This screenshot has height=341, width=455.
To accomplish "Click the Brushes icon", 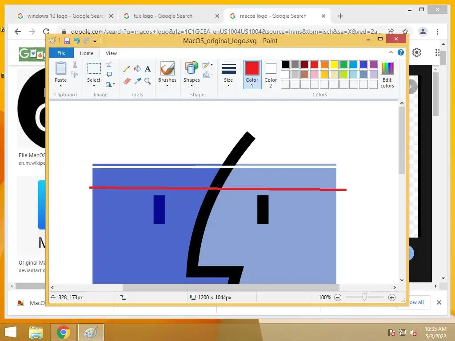I will (168, 69).
